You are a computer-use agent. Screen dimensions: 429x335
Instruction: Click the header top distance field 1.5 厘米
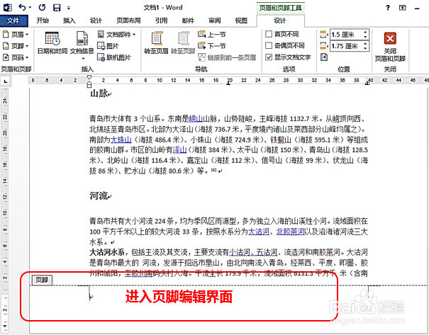(x=346, y=35)
